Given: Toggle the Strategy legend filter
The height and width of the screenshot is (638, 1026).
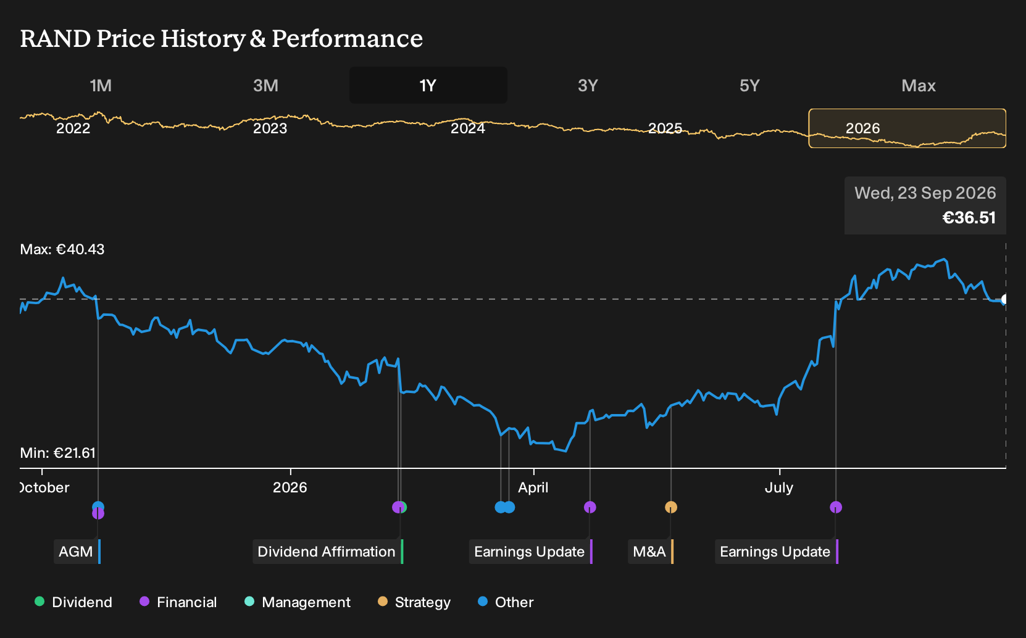Looking at the screenshot, I should [x=414, y=602].
